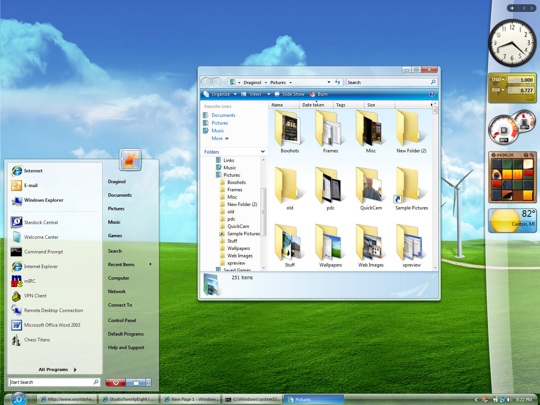Click the Explorer Forward navigation arrow
The image size is (540, 405).
pos(217,82)
